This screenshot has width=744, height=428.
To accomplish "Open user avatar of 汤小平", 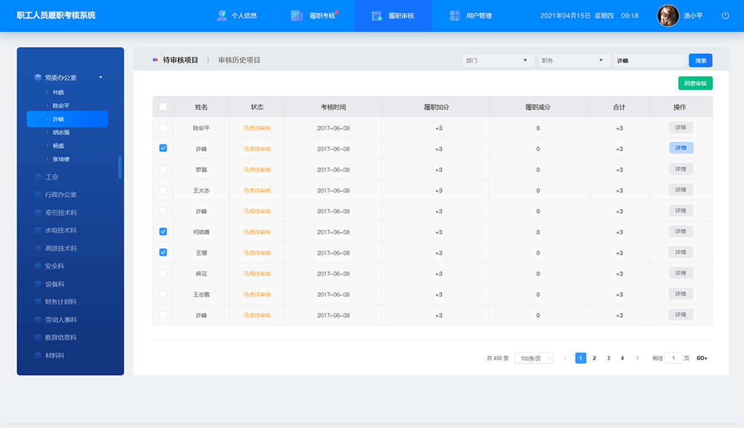I will click(667, 16).
